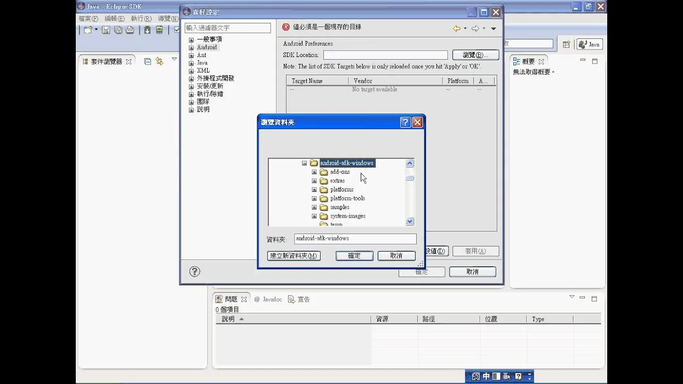Click folder tree scrollbar up arrow
Screen dimensions: 683x384
[x=410, y=163]
